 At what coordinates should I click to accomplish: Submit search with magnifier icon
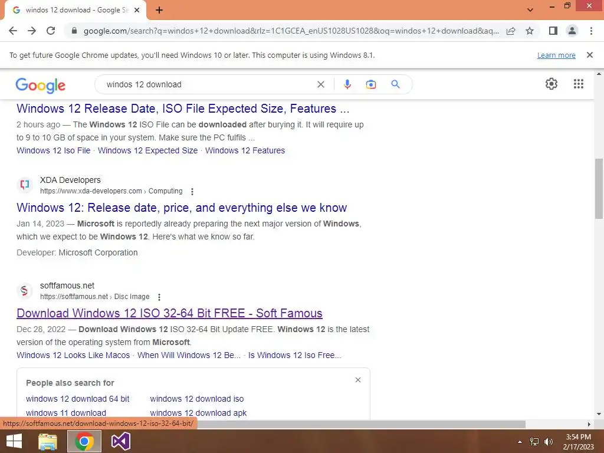click(396, 84)
